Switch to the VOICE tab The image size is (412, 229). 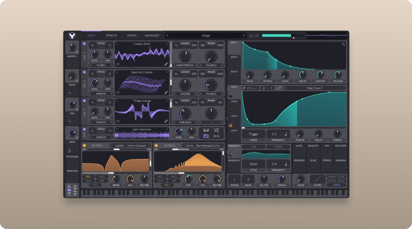pos(91,35)
